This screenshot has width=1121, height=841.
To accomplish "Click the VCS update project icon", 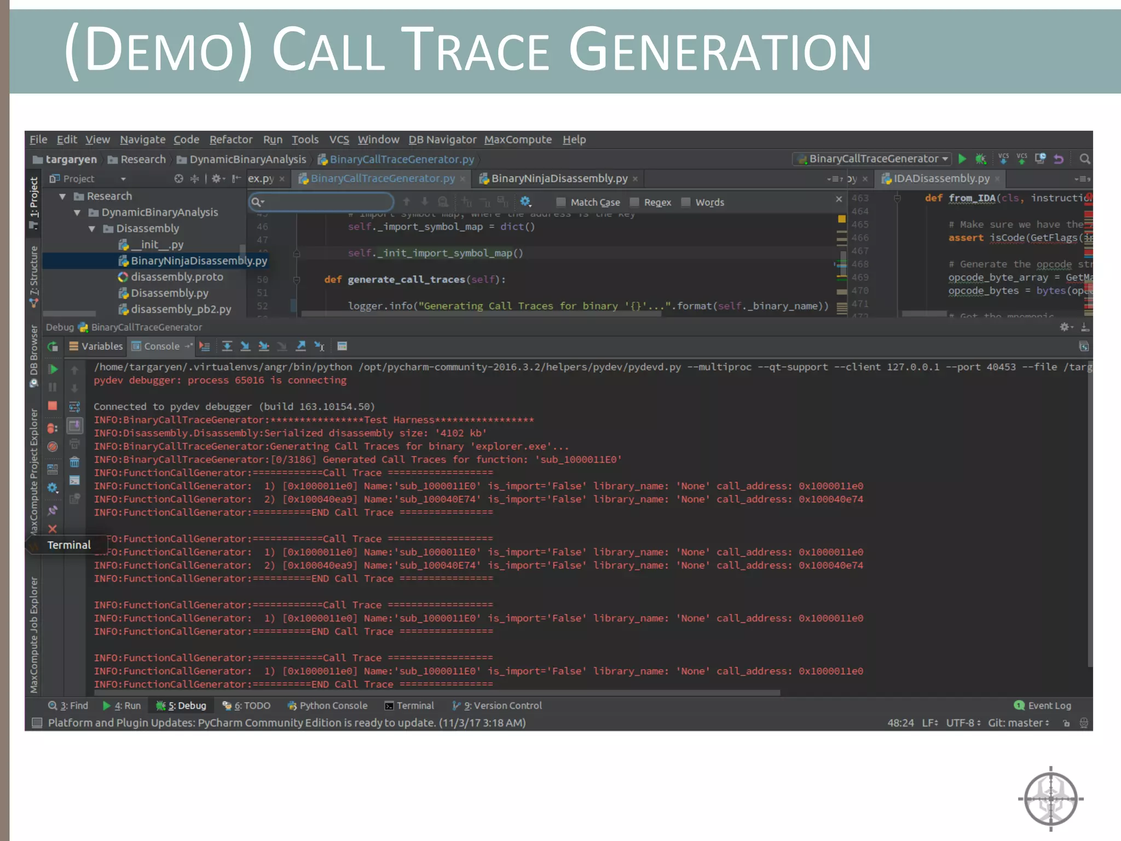I will [x=1003, y=159].
